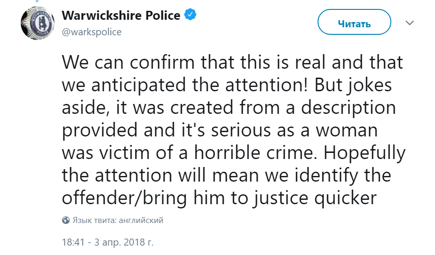Click the tweet line starting "provided and it's"
Viewport: 435px width, 255px height.
[220, 131]
